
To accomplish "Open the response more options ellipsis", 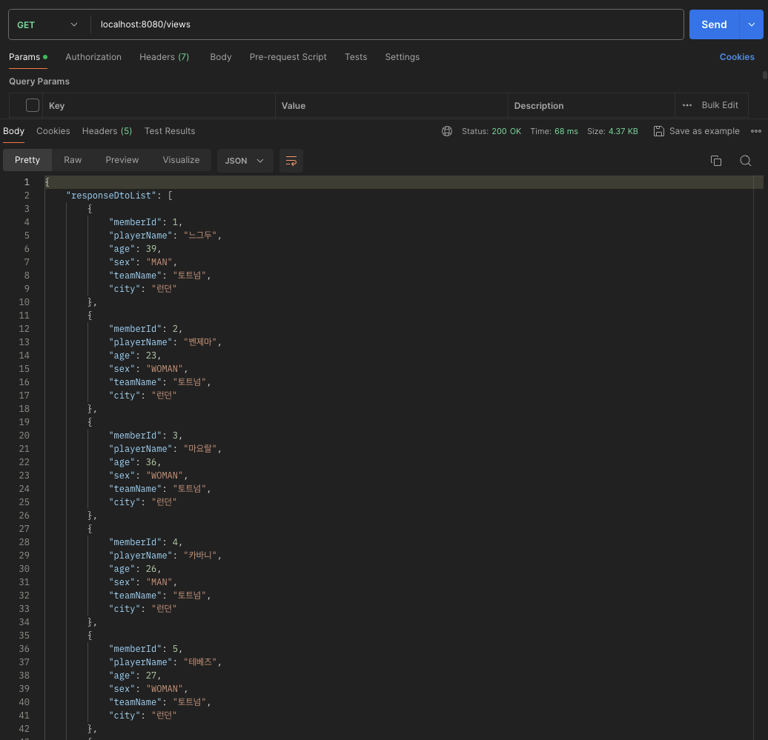I will tap(755, 131).
